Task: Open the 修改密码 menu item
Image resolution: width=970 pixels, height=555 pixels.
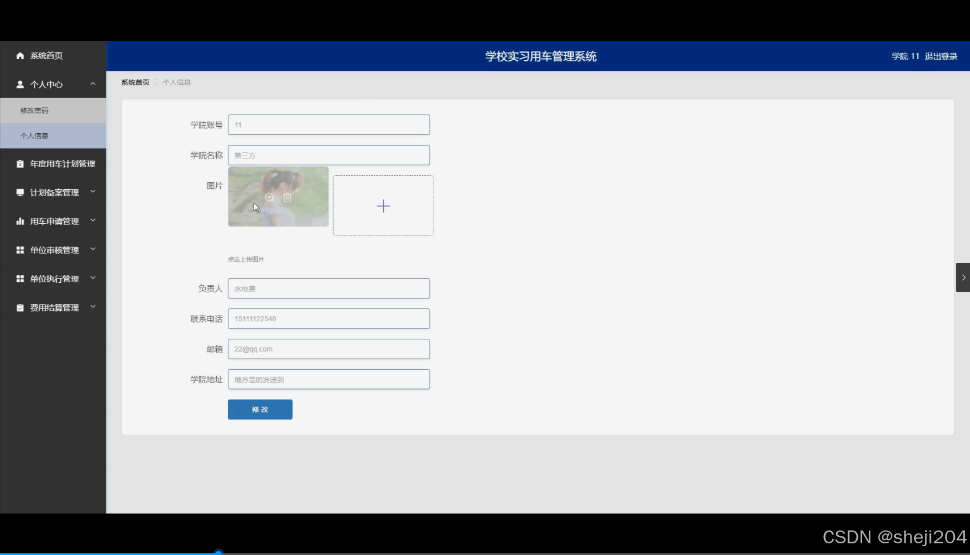Action: 35,110
